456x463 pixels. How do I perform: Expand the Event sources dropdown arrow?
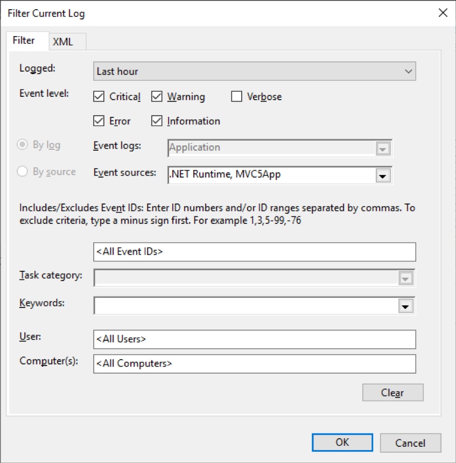[x=383, y=175]
